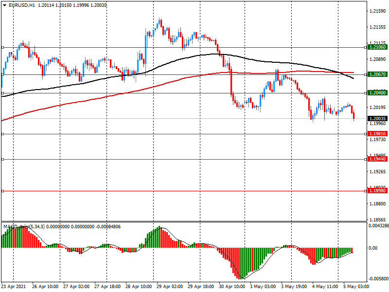Viewport: 389px width, 292px height.
Task: Click the 1.21060 price level label
Action: (377, 47)
